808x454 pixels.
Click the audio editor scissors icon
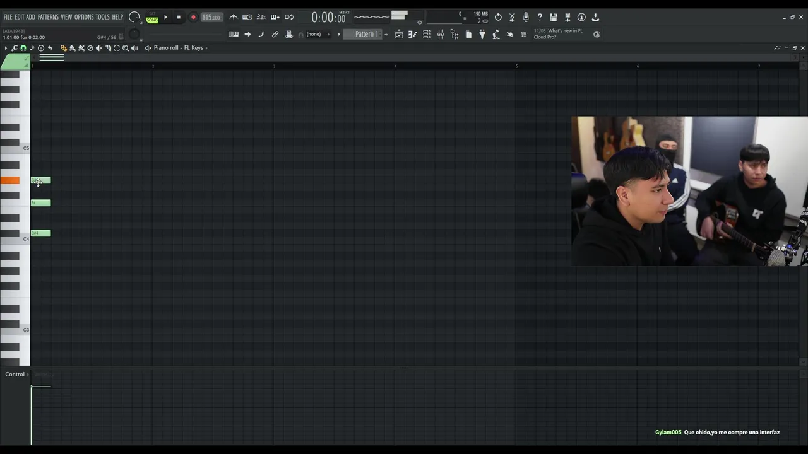click(512, 17)
